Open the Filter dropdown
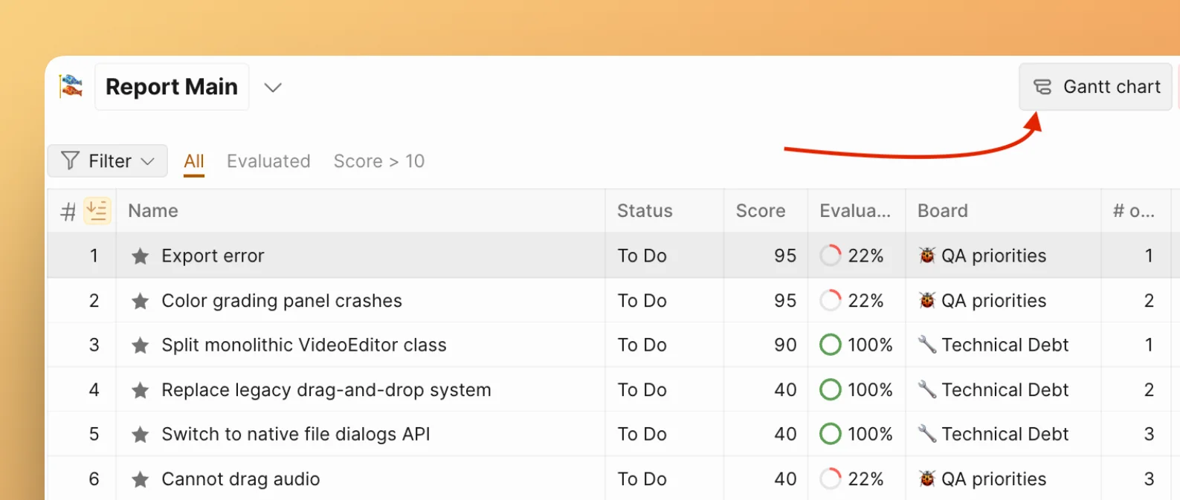 [x=108, y=161]
